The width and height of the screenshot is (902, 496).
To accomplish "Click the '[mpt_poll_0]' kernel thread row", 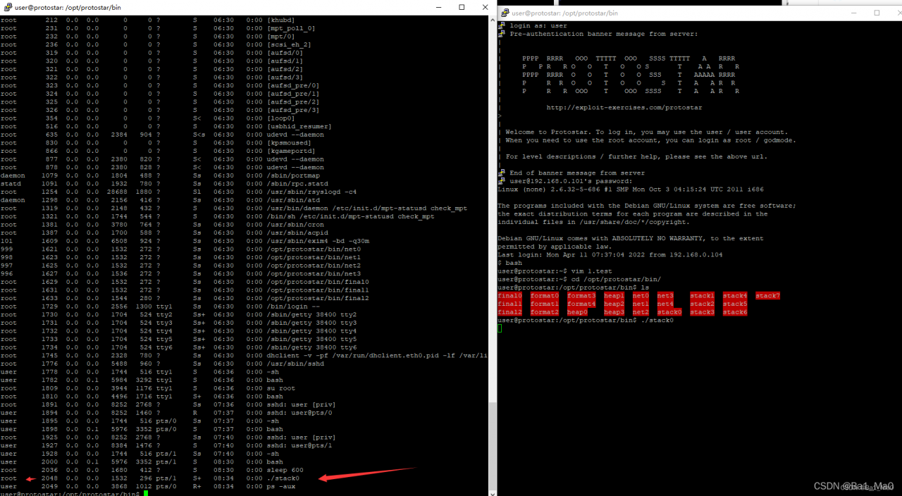I will (x=159, y=28).
